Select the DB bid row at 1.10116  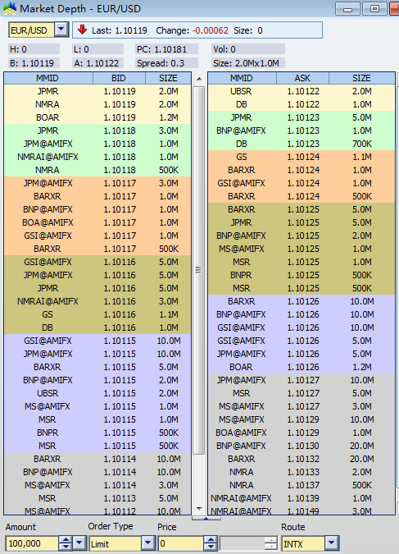tap(97, 327)
